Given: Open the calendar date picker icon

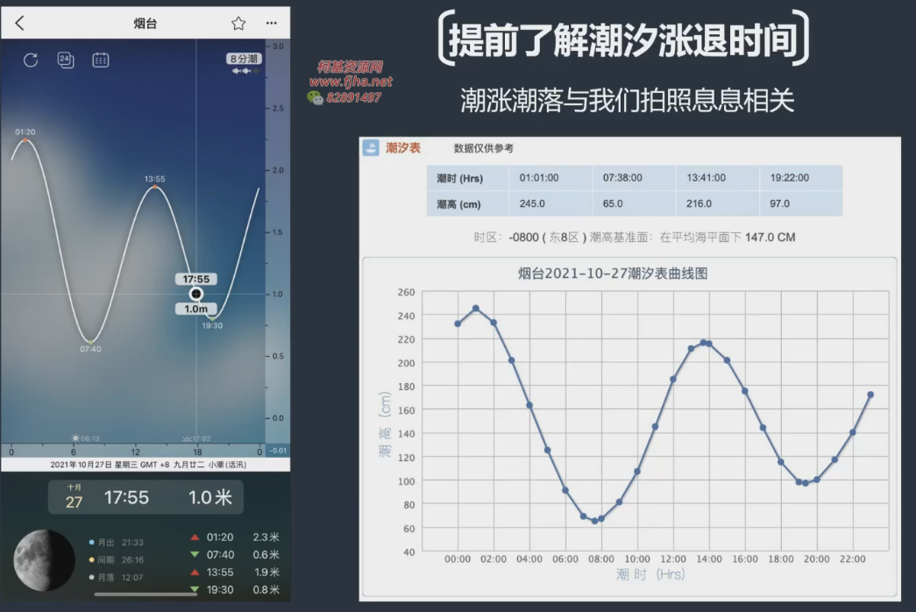Looking at the screenshot, I should 101,60.
